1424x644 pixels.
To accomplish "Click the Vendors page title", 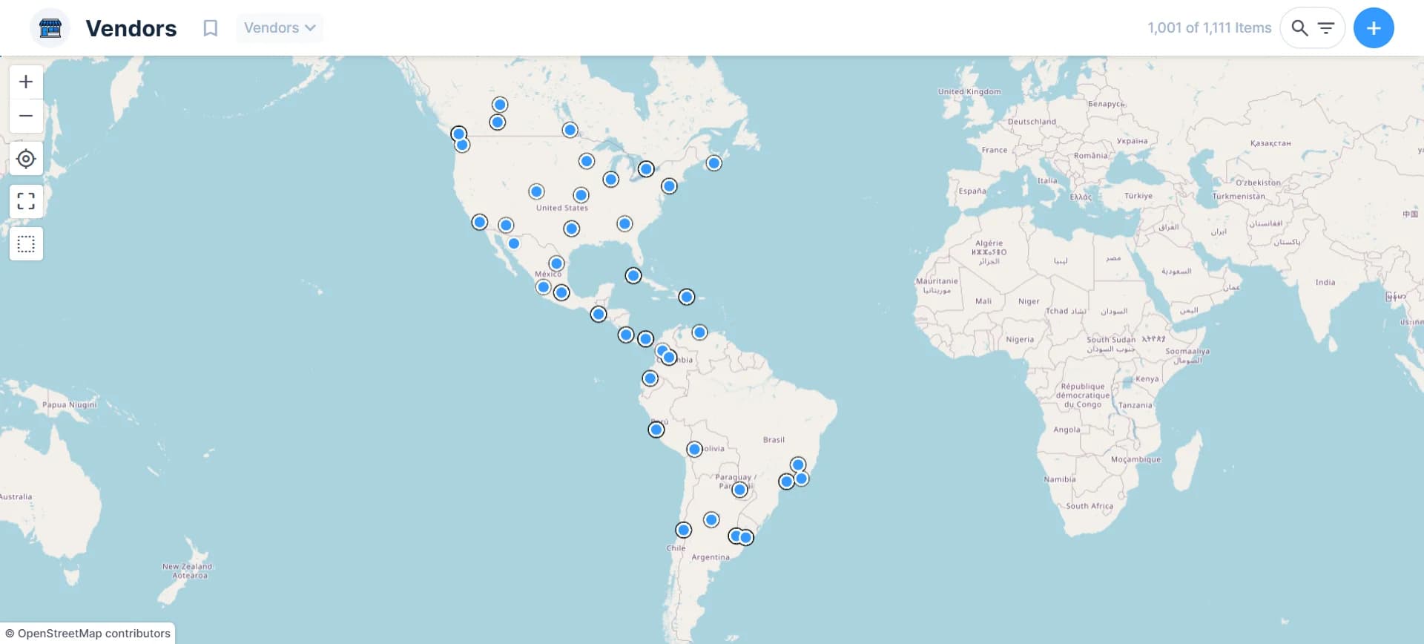I will point(131,28).
